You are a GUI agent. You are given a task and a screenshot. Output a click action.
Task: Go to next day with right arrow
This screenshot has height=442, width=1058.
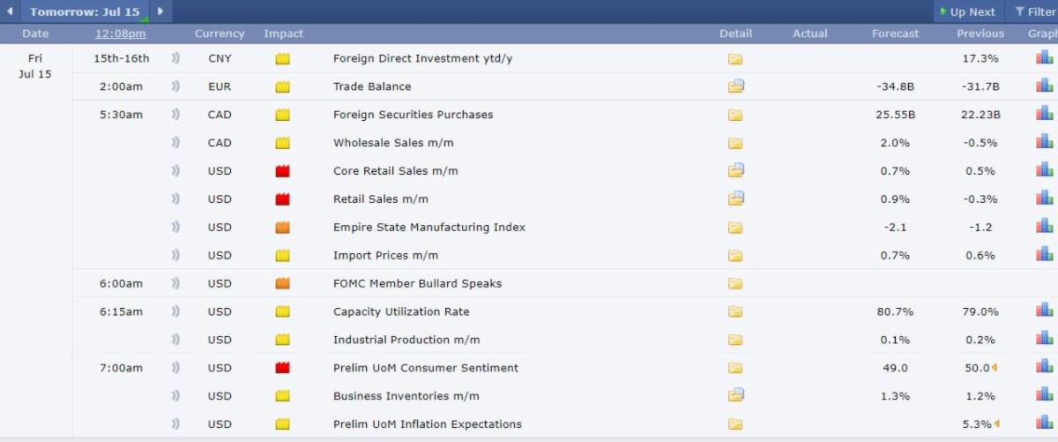click(160, 11)
